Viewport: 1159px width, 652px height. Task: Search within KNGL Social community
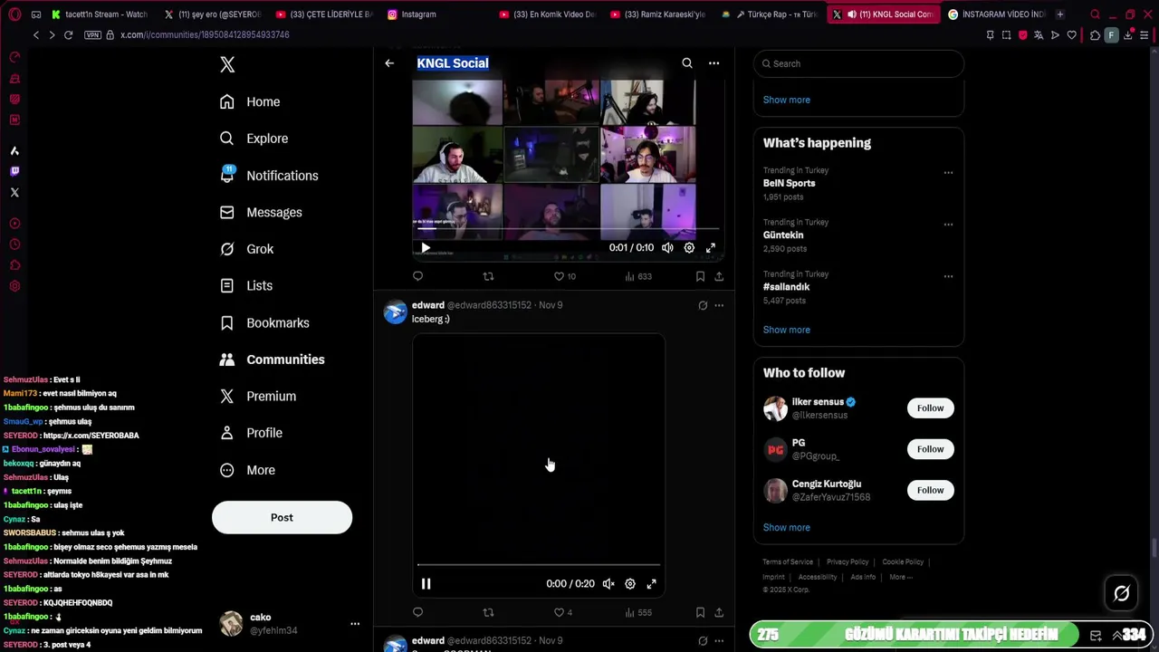(x=687, y=63)
